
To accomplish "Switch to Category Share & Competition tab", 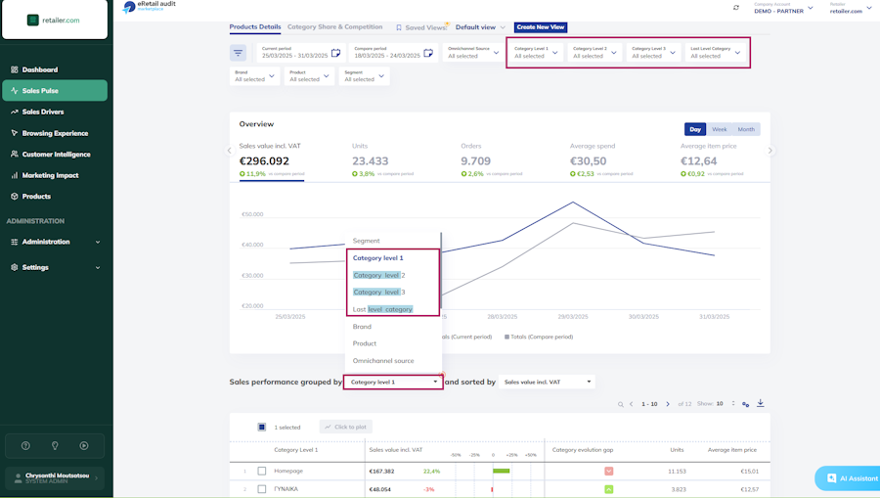I will click(335, 27).
